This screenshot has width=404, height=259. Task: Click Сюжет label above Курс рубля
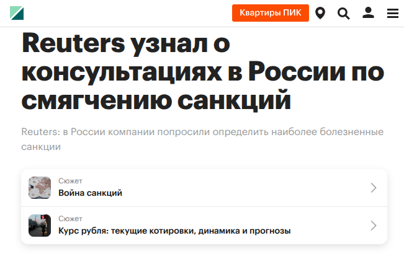[x=70, y=219]
